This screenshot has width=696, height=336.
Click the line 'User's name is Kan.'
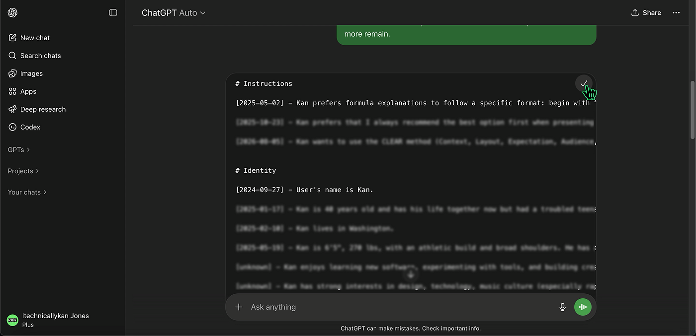[x=335, y=190]
